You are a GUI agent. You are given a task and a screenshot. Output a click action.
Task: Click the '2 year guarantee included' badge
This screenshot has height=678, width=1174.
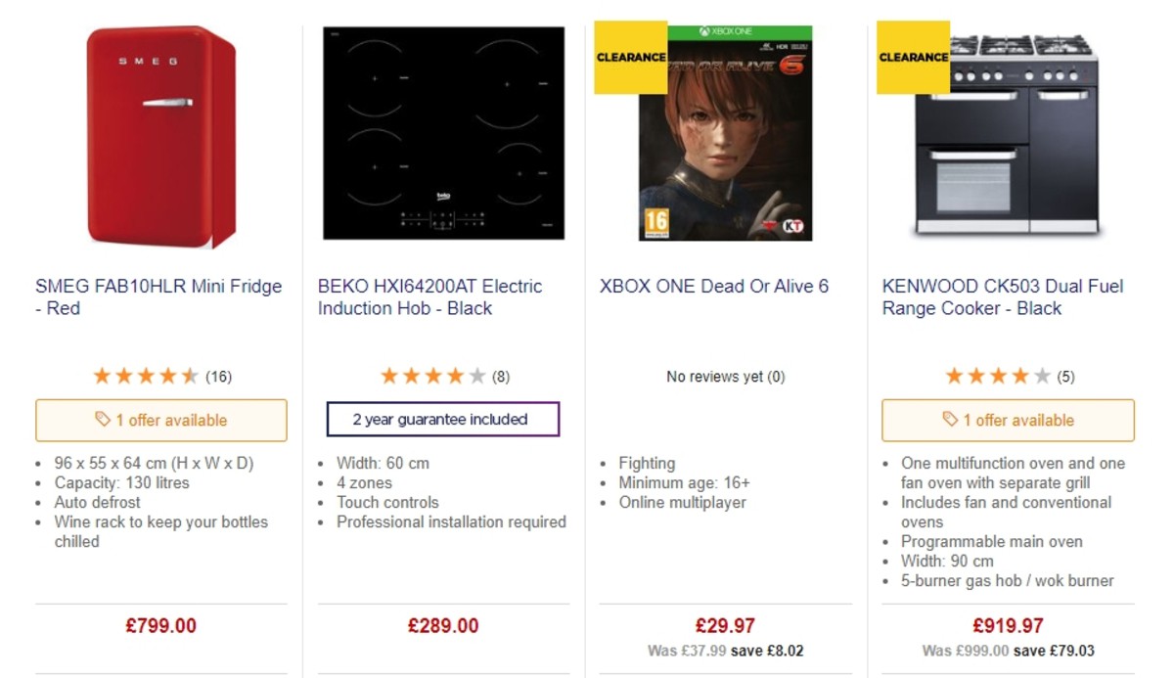click(442, 419)
